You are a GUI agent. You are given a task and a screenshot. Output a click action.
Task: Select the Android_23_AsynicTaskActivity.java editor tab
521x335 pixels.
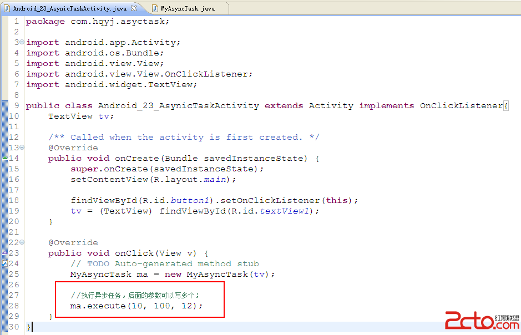(70, 9)
